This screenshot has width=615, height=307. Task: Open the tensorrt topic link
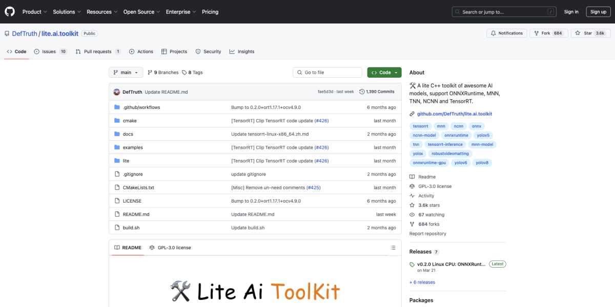[x=420, y=126]
